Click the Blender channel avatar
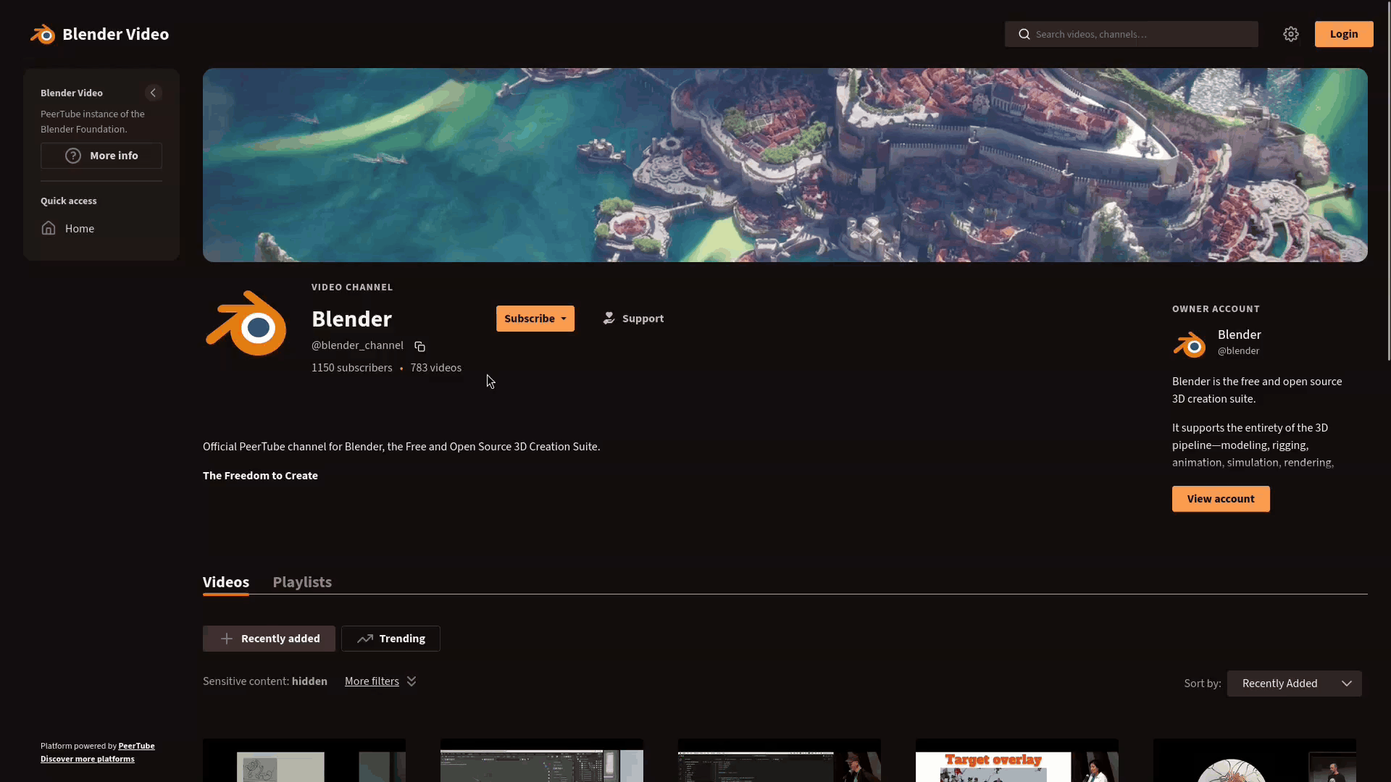 [246, 324]
